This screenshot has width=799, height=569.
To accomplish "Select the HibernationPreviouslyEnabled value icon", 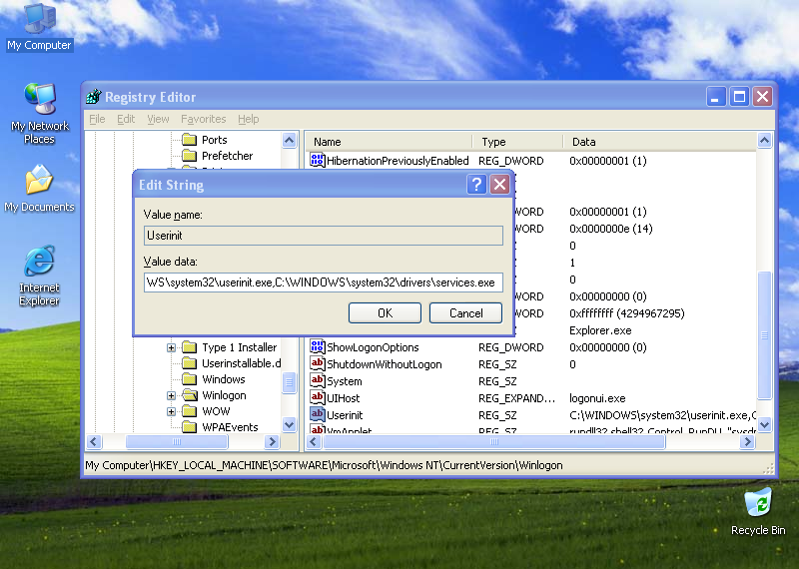I will pos(317,160).
